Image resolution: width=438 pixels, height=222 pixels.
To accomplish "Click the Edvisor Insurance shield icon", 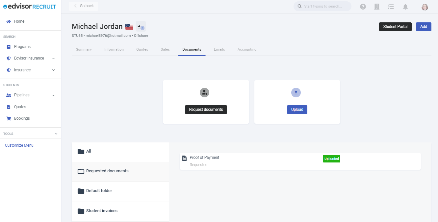I will pos(9,58).
